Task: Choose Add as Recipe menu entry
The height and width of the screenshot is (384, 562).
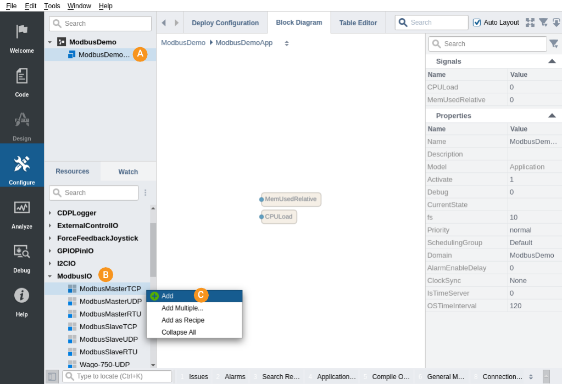Action: click(x=183, y=320)
